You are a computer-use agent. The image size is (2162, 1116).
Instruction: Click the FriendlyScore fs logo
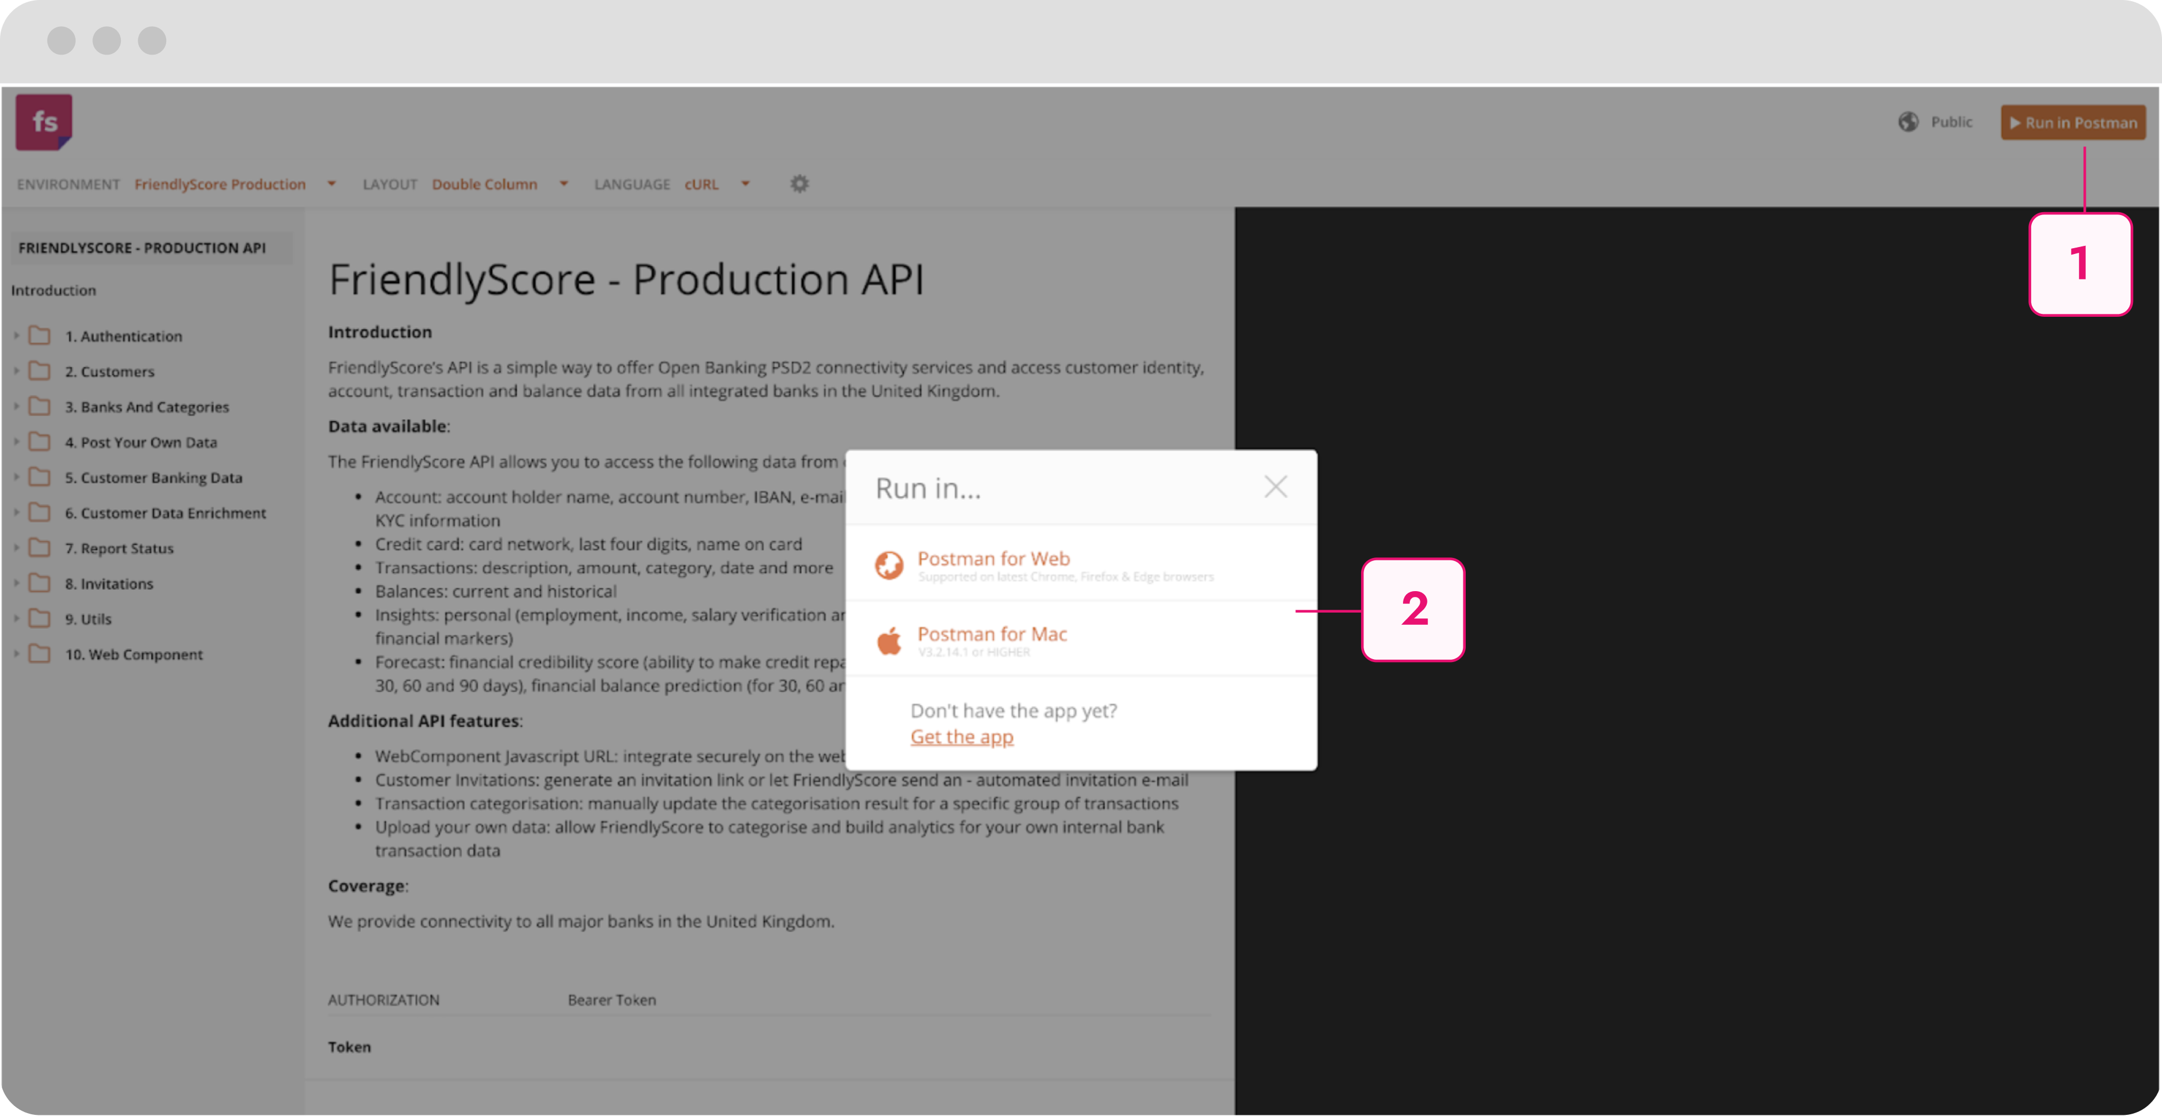44,123
